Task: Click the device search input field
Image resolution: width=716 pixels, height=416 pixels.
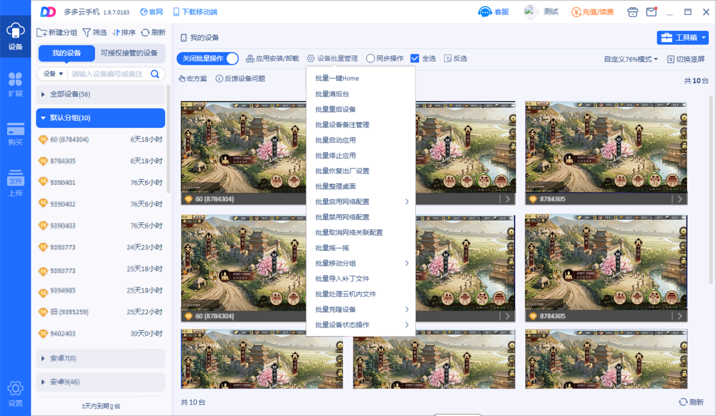Action: click(107, 74)
